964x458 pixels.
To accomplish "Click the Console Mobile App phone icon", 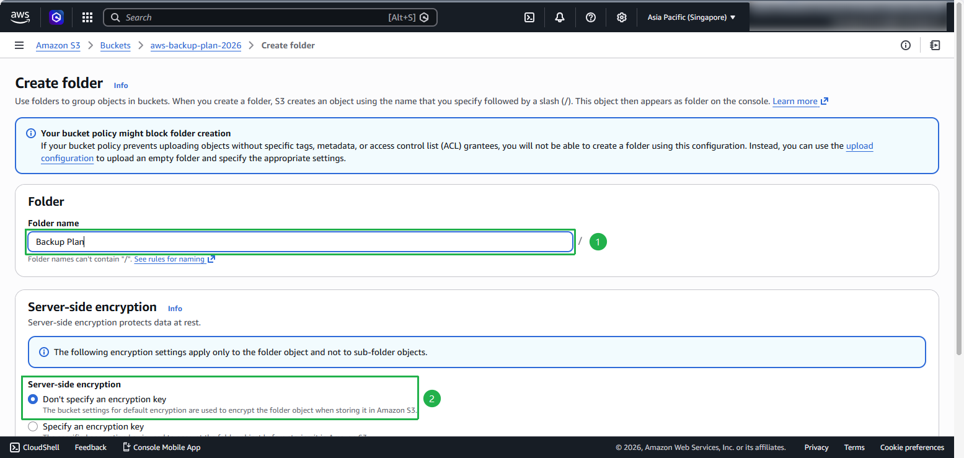I will (126, 447).
